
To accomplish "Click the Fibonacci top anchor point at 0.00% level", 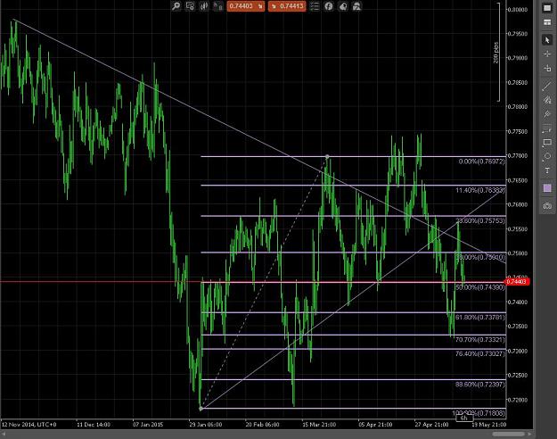I will pyautogui.click(x=327, y=156).
